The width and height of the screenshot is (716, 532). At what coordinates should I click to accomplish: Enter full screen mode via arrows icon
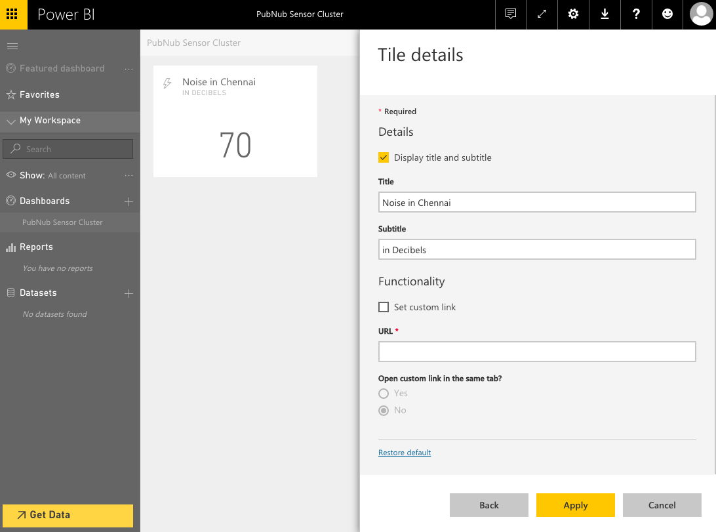pyautogui.click(x=542, y=14)
